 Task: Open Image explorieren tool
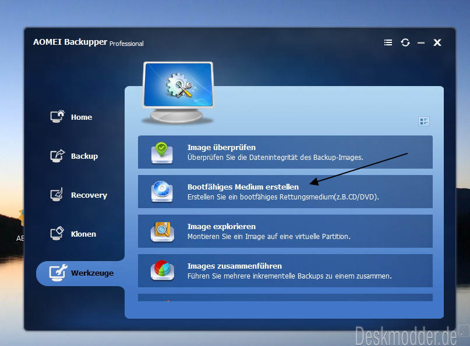tap(285, 231)
